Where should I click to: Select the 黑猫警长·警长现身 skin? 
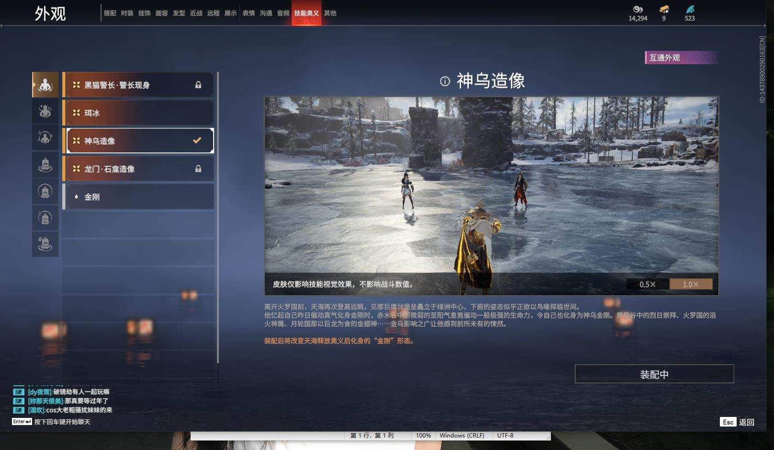pos(138,85)
